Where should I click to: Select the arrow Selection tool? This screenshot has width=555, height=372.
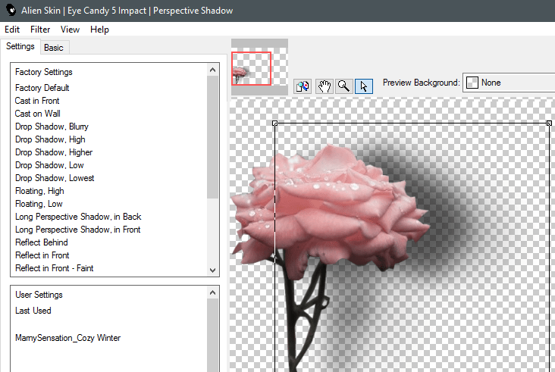pyautogui.click(x=364, y=86)
